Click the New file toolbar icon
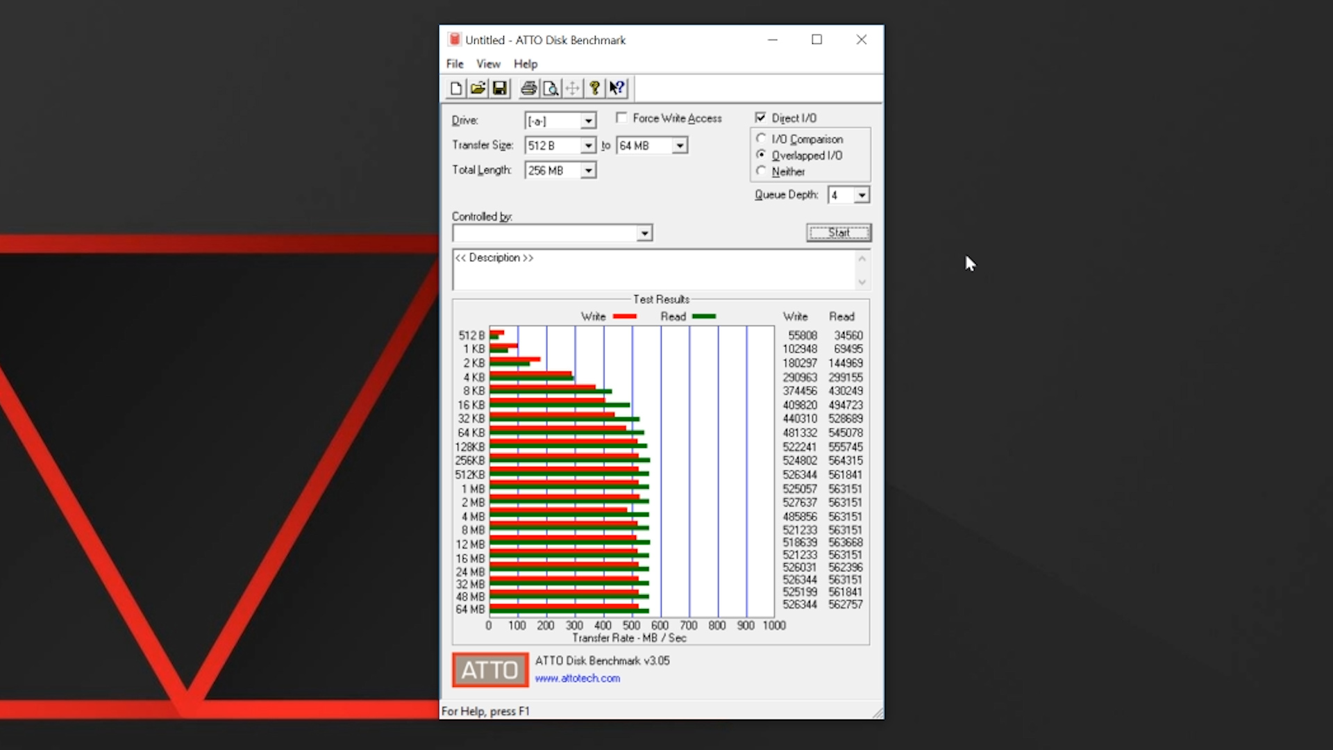The height and width of the screenshot is (750, 1333). (x=456, y=88)
